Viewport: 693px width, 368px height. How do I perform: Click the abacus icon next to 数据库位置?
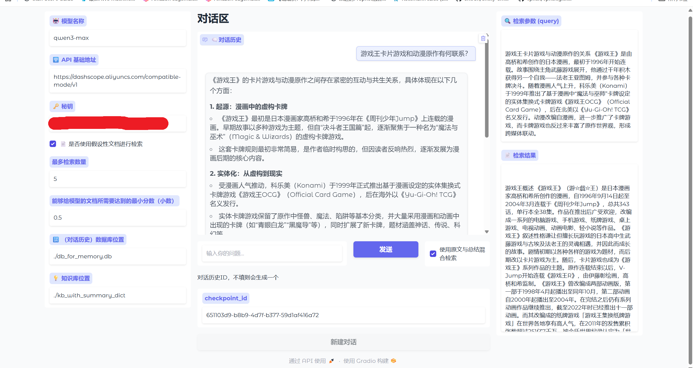pyautogui.click(x=56, y=239)
